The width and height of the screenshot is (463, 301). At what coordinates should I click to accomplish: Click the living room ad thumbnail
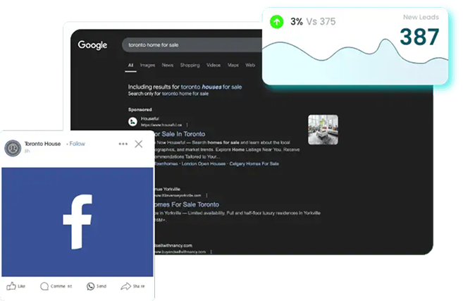(323, 130)
